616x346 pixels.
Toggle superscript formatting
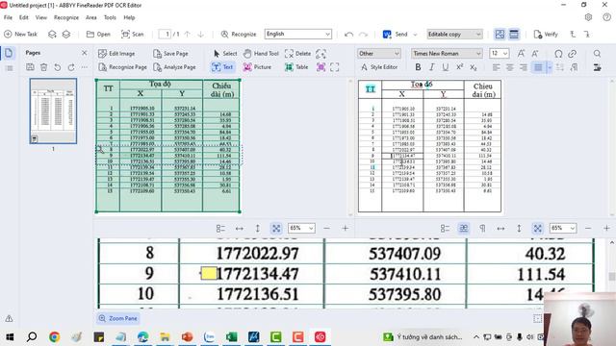(x=459, y=67)
